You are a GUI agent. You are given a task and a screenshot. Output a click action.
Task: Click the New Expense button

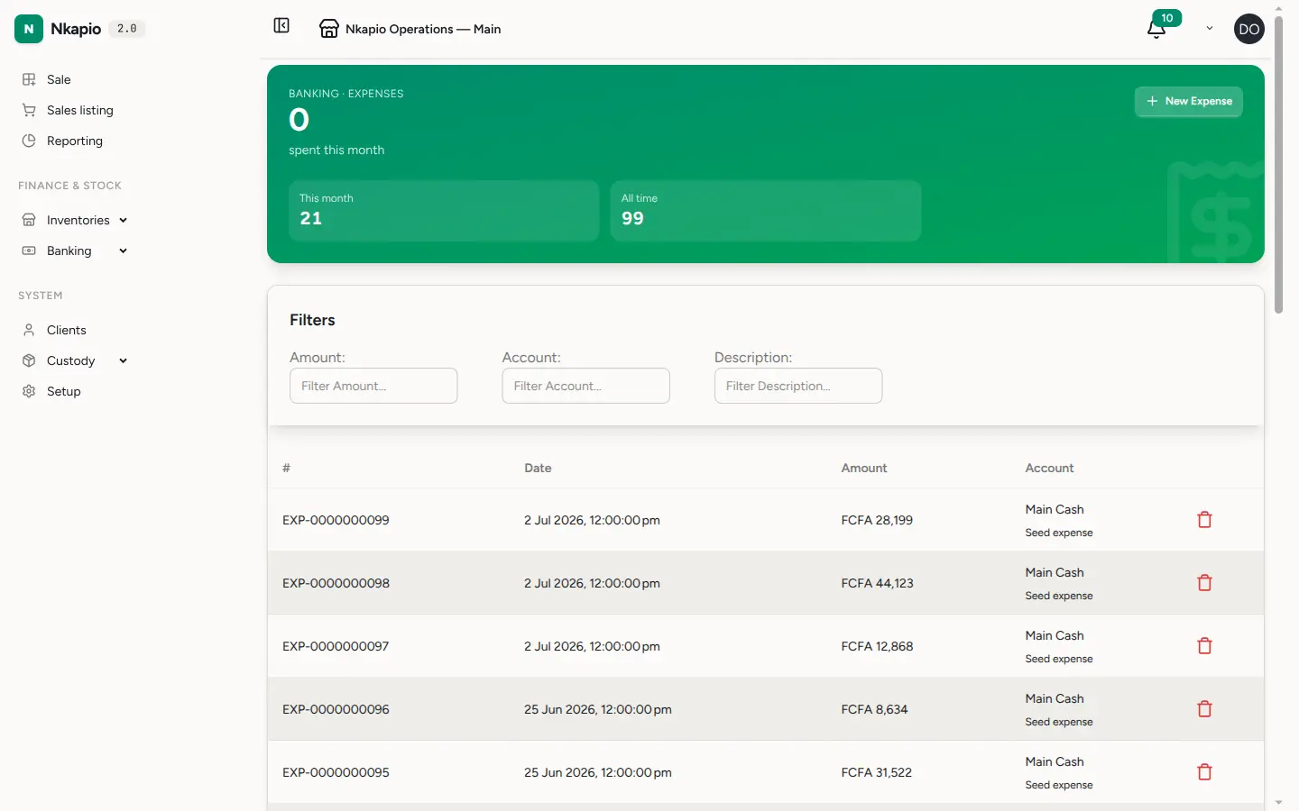point(1189,101)
